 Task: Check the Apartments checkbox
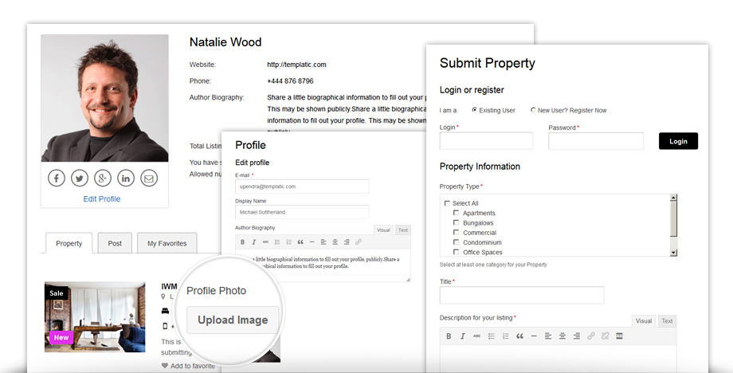click(x=456, y=213)
